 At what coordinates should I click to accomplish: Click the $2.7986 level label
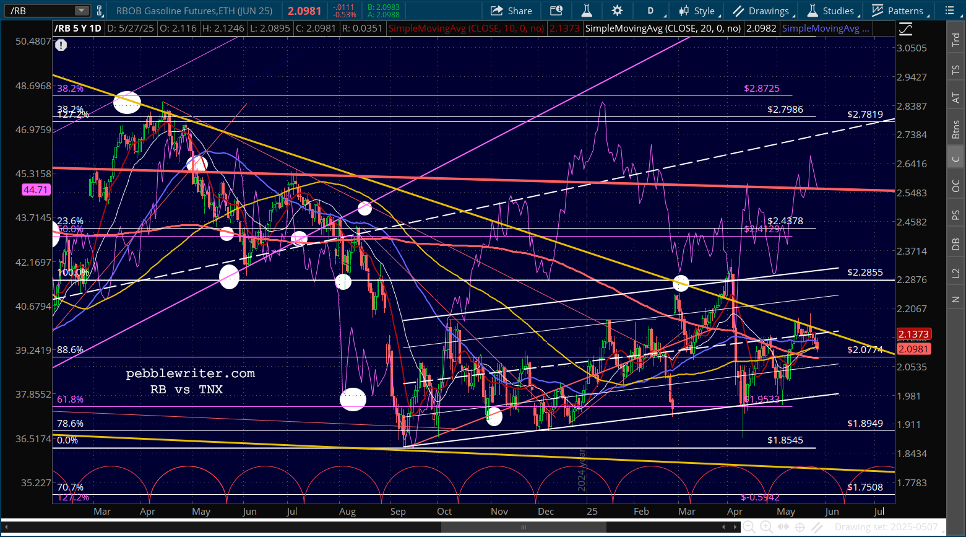click(x=785, y=109)
